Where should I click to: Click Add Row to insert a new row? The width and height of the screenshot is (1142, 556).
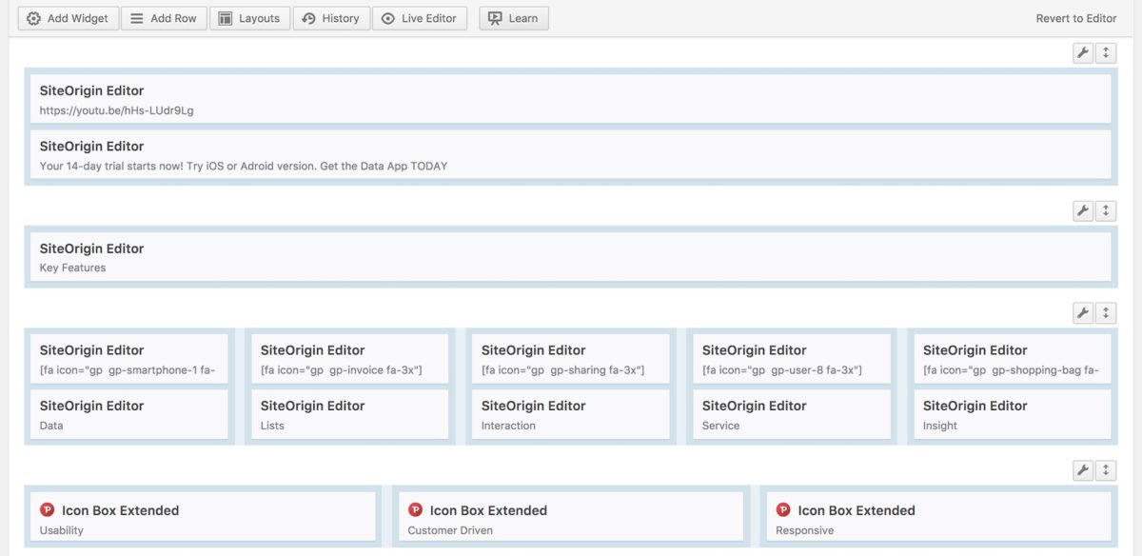pyautogui.click(x=164, y=17)
